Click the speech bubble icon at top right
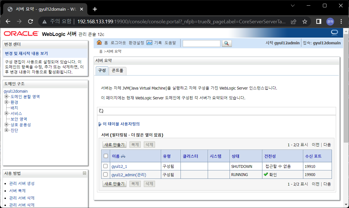The height and width of the screenshot is (208, 349). tap(334, 33)
